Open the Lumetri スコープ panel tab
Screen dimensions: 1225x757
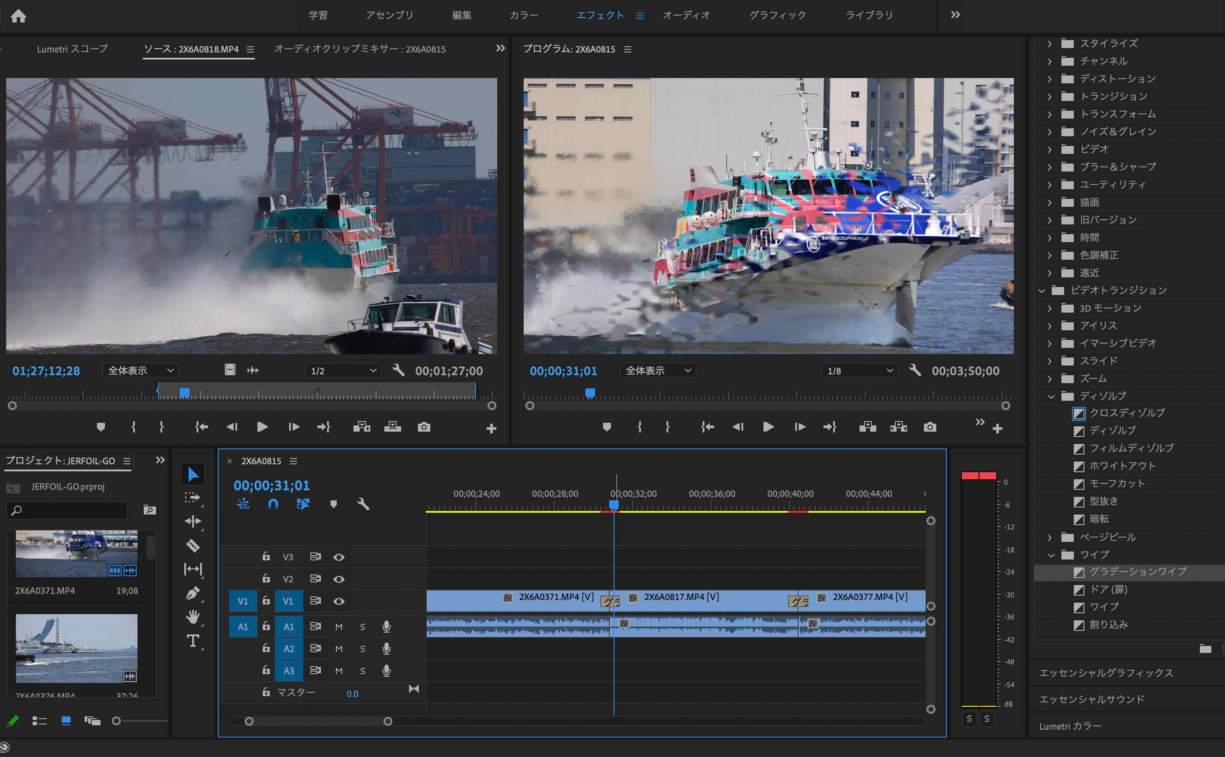point(72,49)
